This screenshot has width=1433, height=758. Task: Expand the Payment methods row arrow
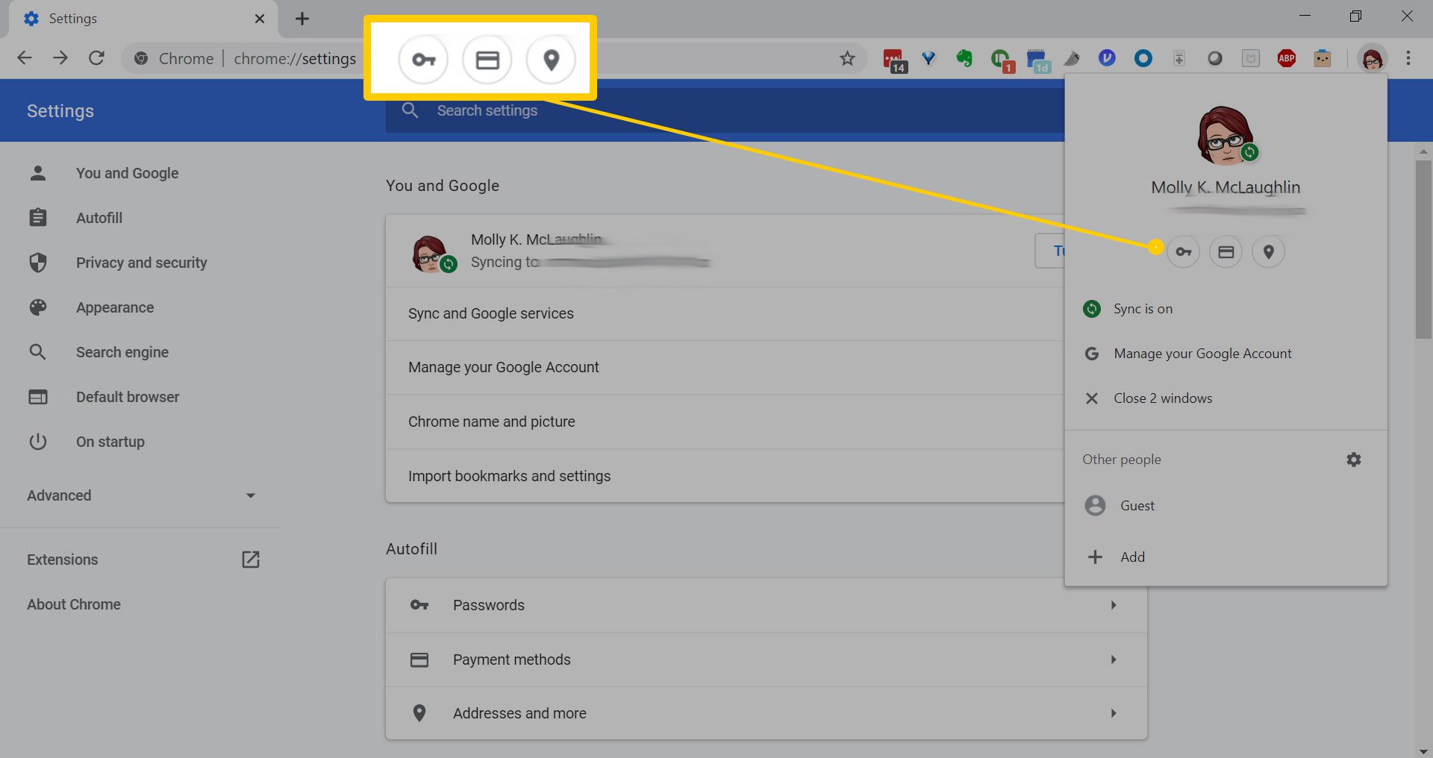pyautogui.click(x=1113, y=660)
